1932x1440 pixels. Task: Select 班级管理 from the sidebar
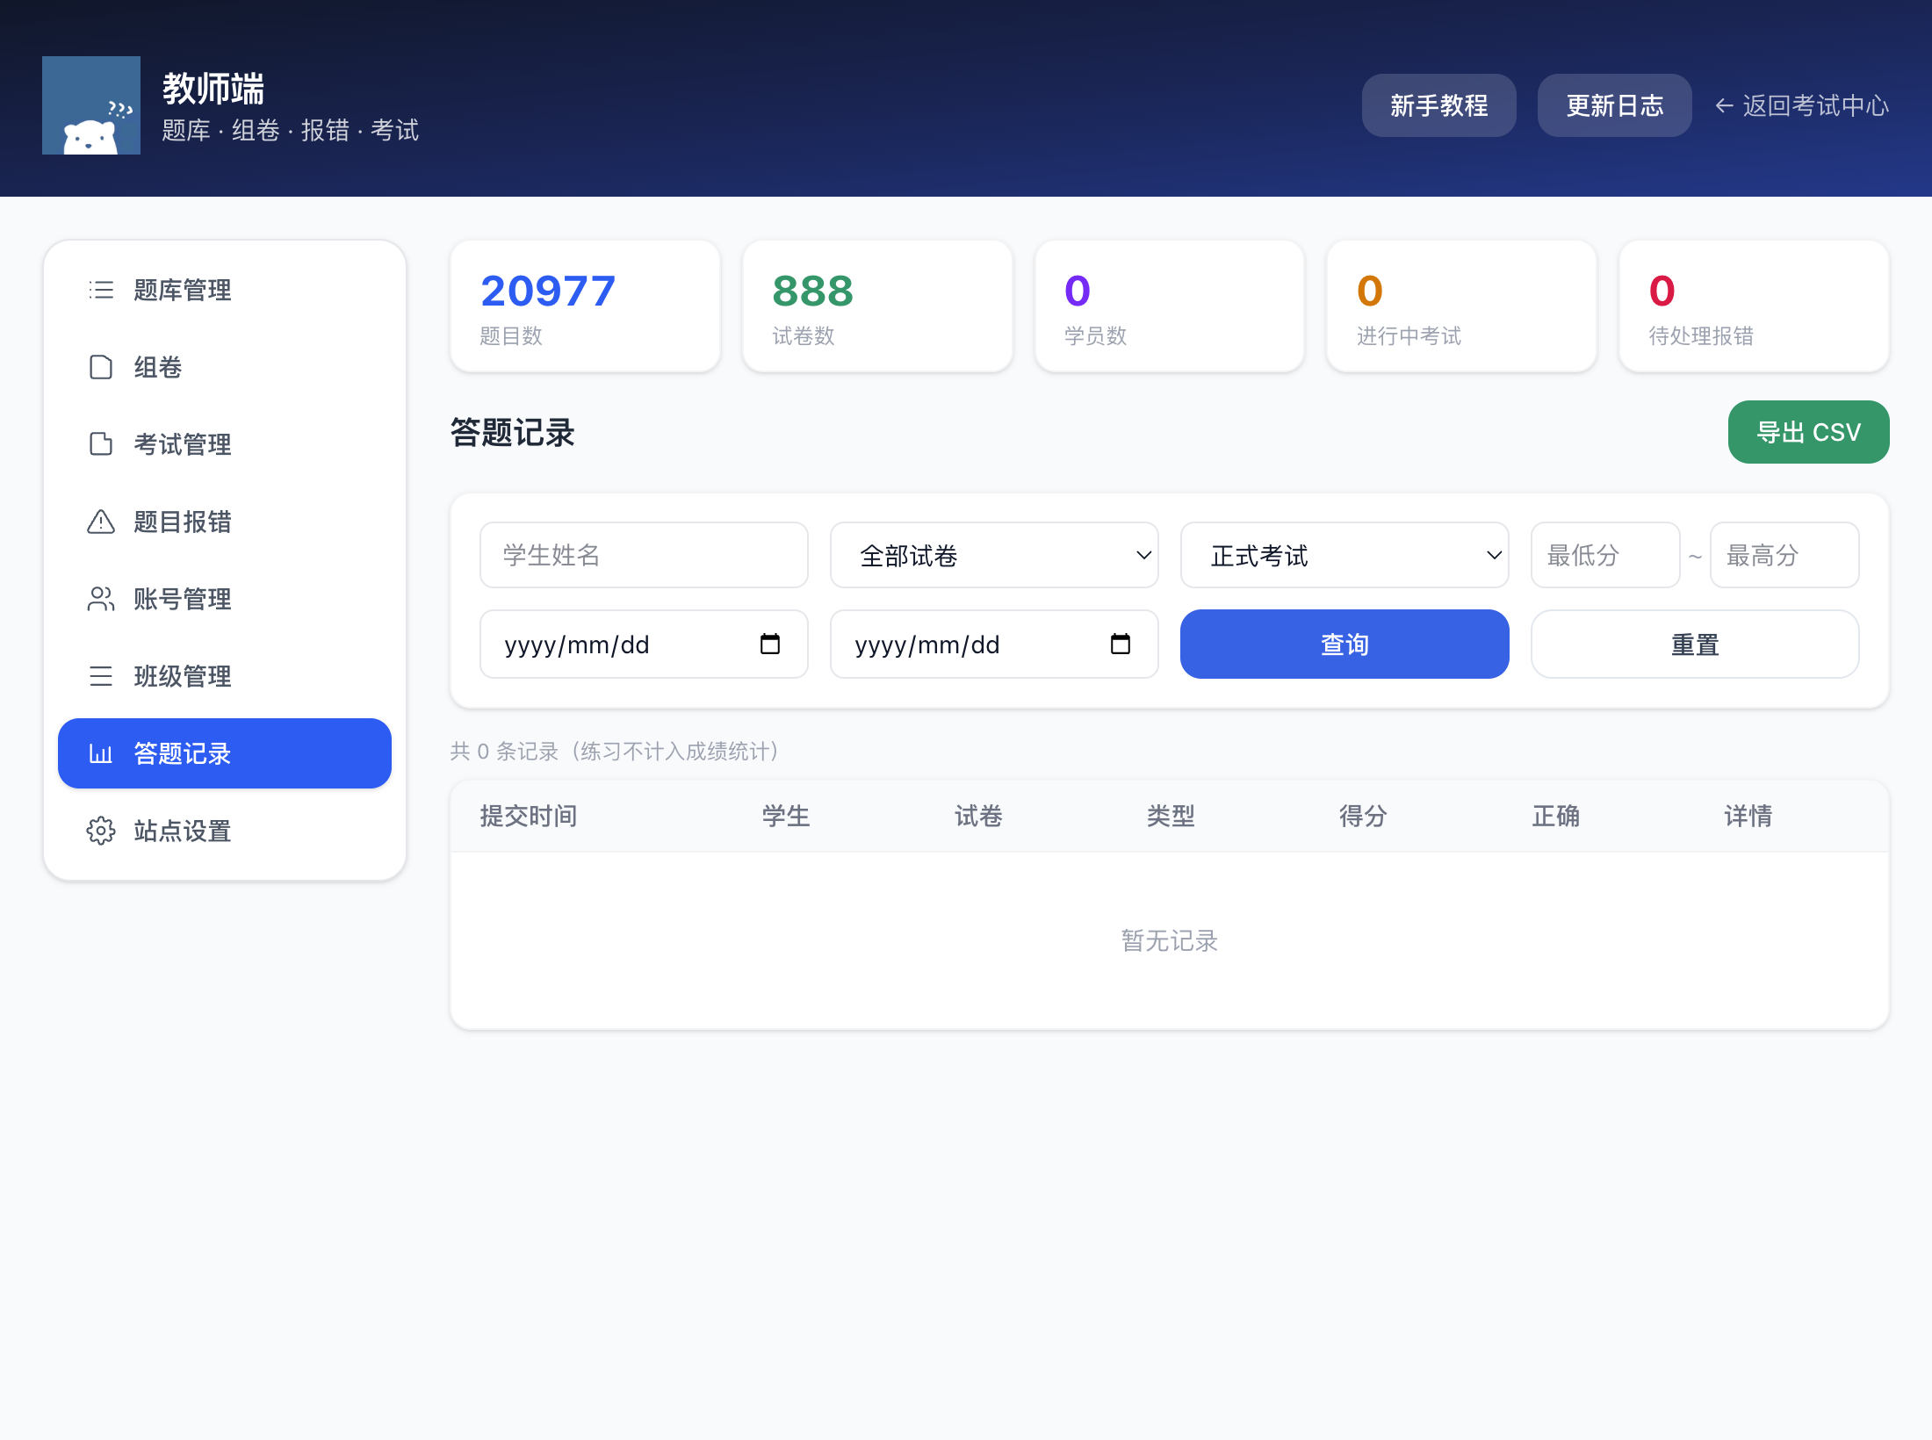point(225,676)
